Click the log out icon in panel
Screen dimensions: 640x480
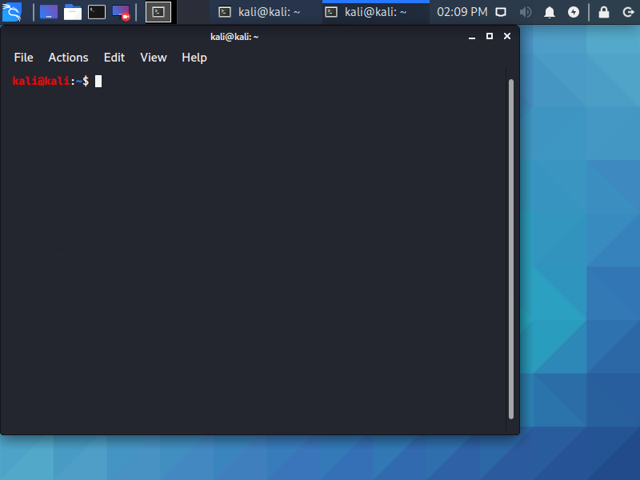pyautogui.click(x=628, y=12)
